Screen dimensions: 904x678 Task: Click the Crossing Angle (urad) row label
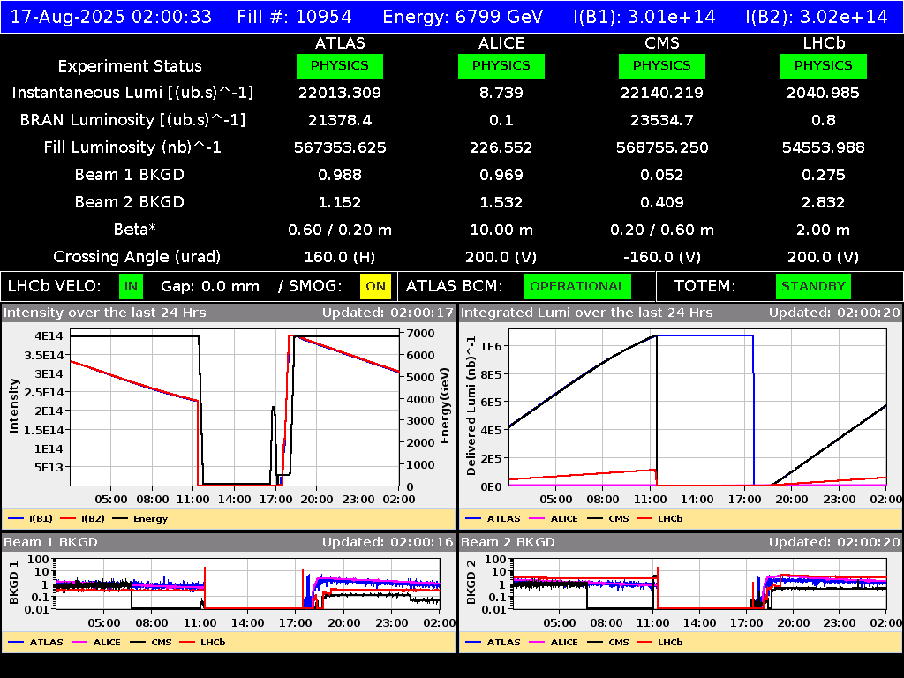click(x=137, y=257)
